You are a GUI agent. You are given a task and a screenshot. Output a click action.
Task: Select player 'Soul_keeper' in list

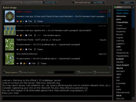click(x=123, y=65)
